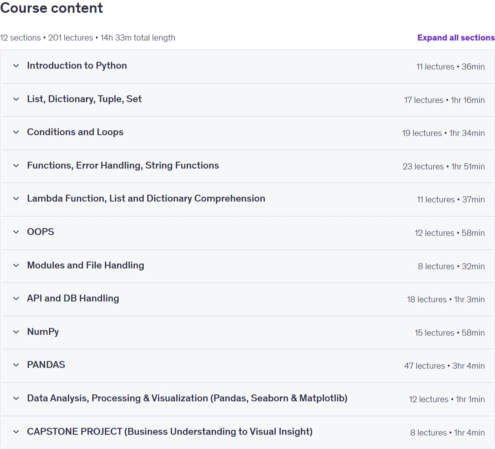495x449 pixels.
Task: Click the '12 lectures • 1hr 1min' label
Action: pos(447,399)
